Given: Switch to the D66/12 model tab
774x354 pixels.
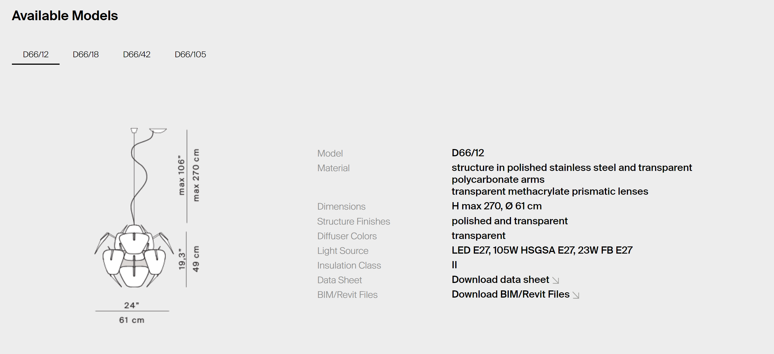Looking at the screenshot, I should (36, 54).
